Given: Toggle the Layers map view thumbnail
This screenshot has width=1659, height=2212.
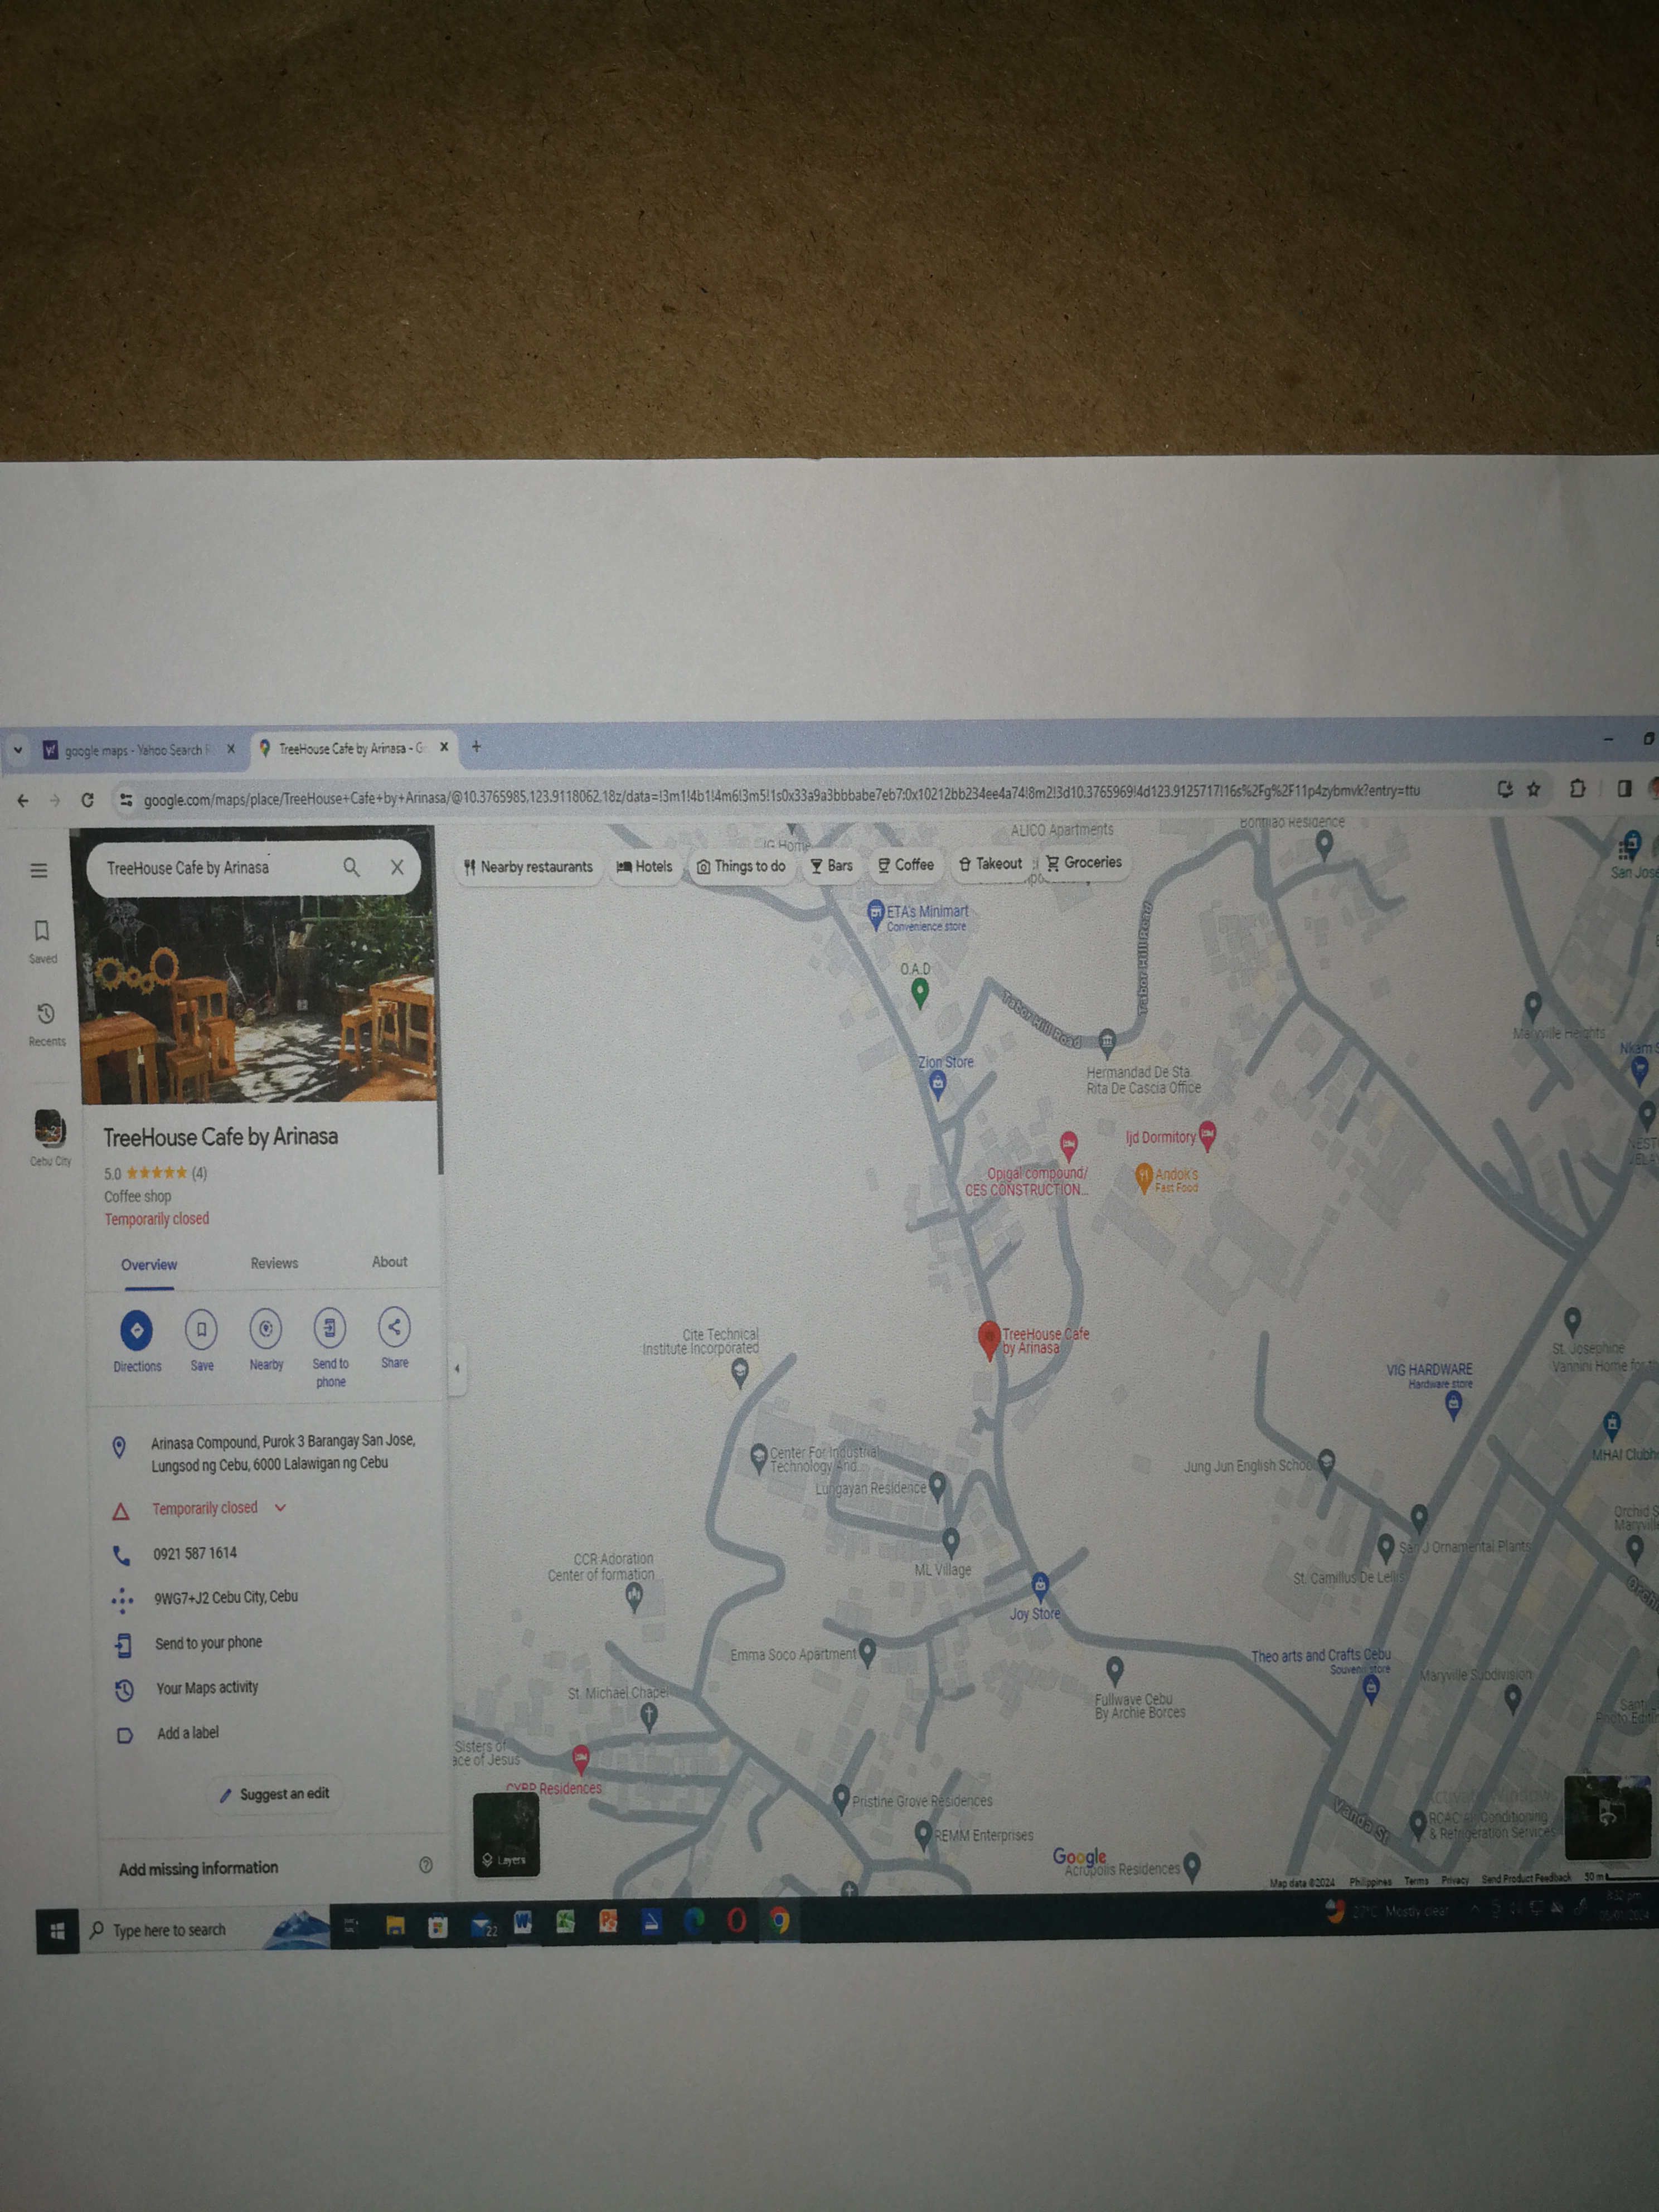Looking at the screenshot, I should click(x=506, y=1834).
